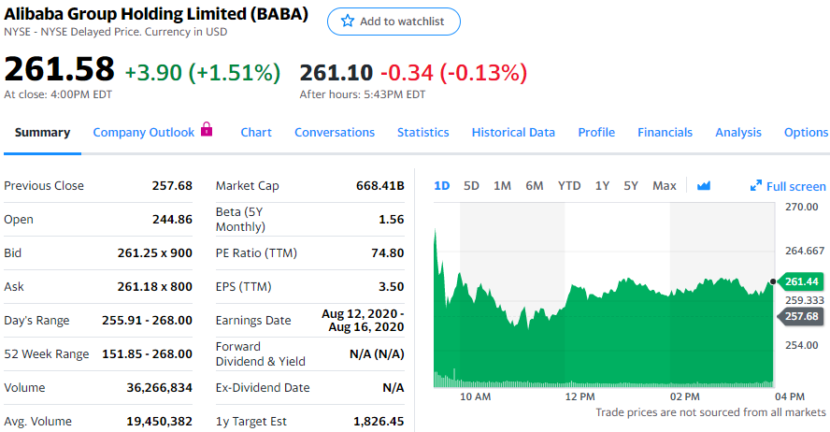Open the Conversations tab
The height and width of the screenshot is (432, 830).
(335, 133)
